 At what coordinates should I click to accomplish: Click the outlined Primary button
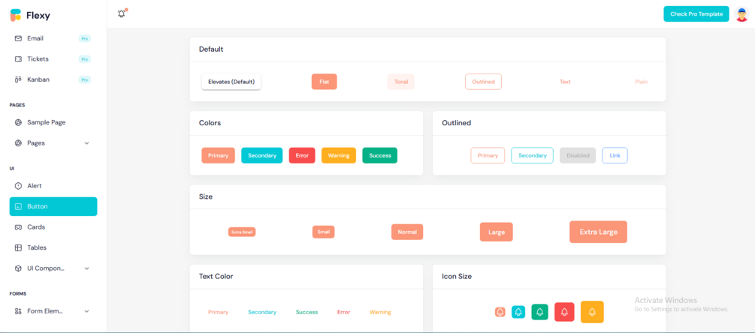488,156
